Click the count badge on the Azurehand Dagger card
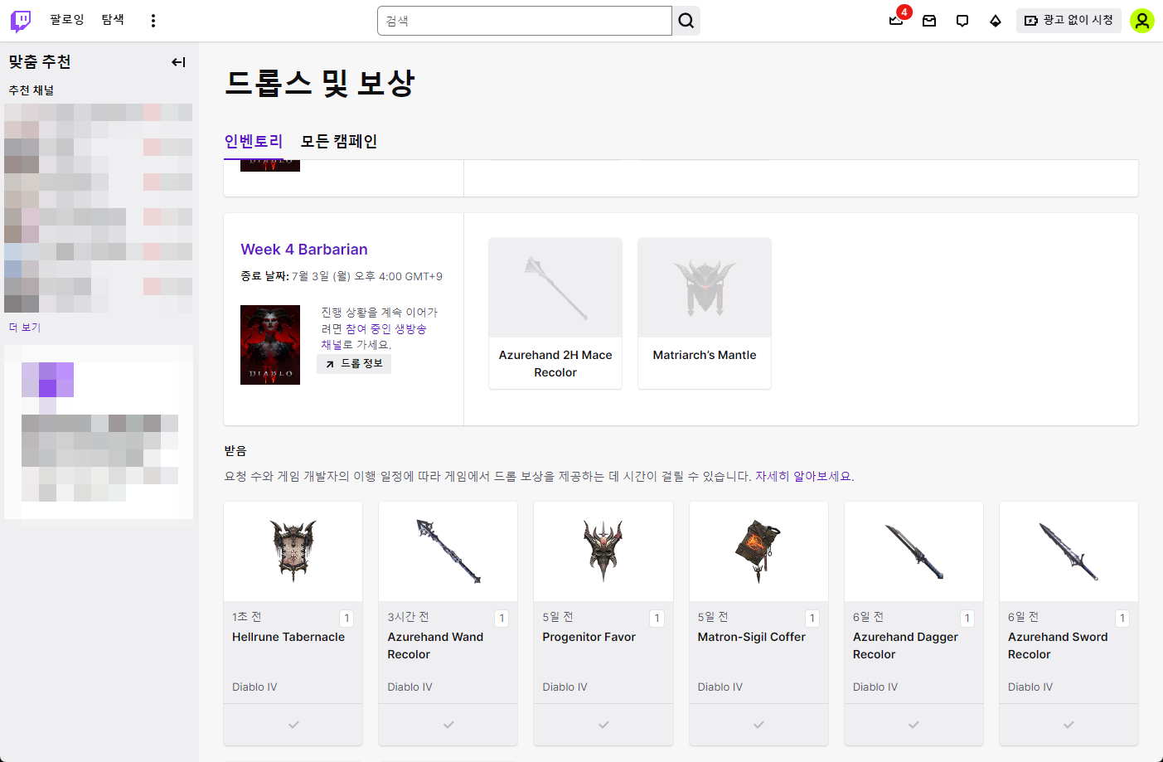The image size is (1163, 762). [x=967, y=619]
